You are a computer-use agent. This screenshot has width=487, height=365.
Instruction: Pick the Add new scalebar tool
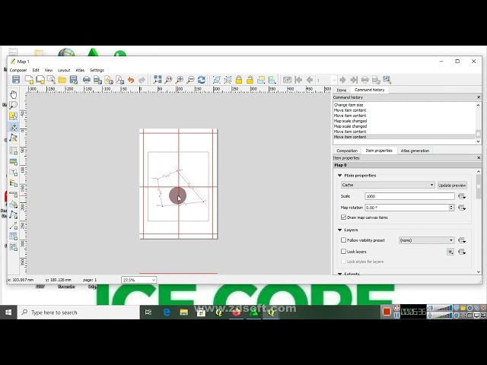click(14, 194)
